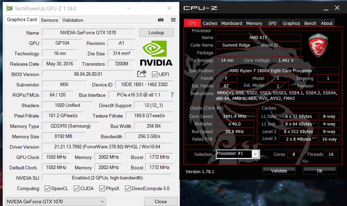Click the MSI Gaming dragon shield logo
Screen dimensions: 347x206
[318, 45]
